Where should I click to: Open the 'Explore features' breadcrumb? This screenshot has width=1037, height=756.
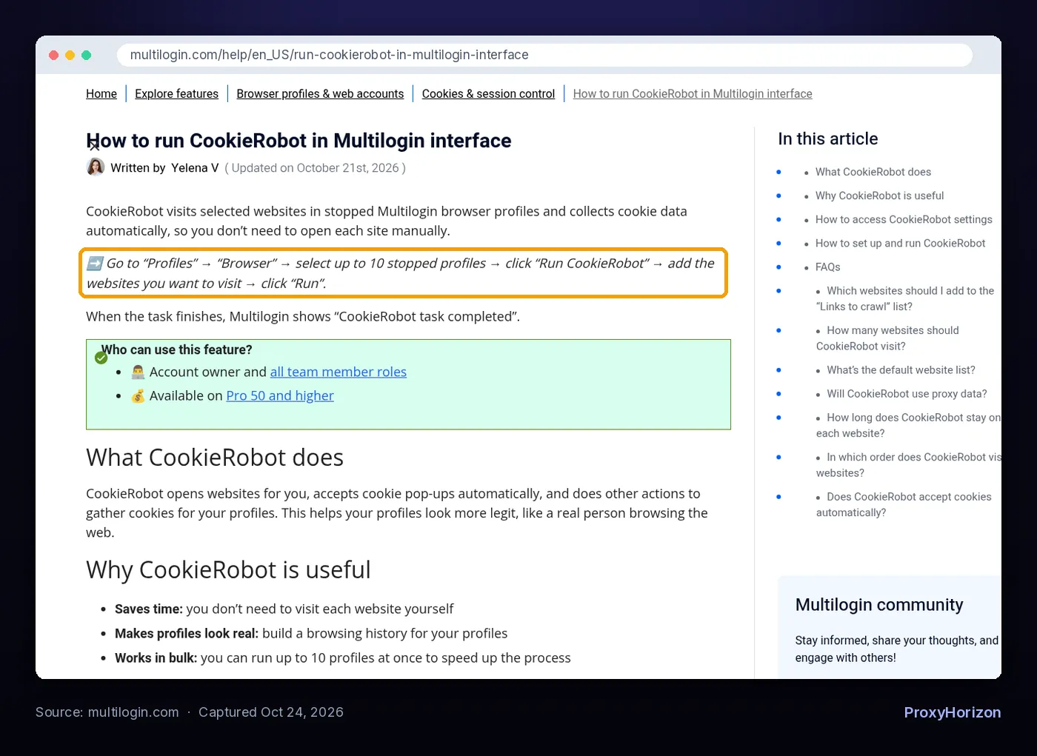[176, 94]
